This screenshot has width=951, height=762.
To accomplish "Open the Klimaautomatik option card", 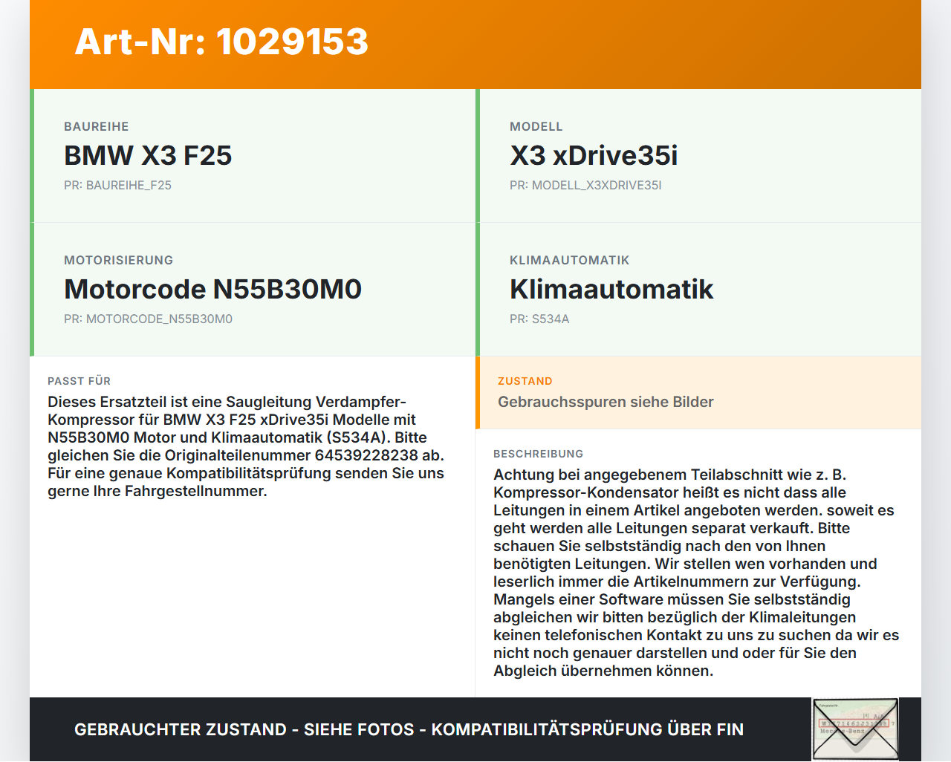I will (698, 290).
